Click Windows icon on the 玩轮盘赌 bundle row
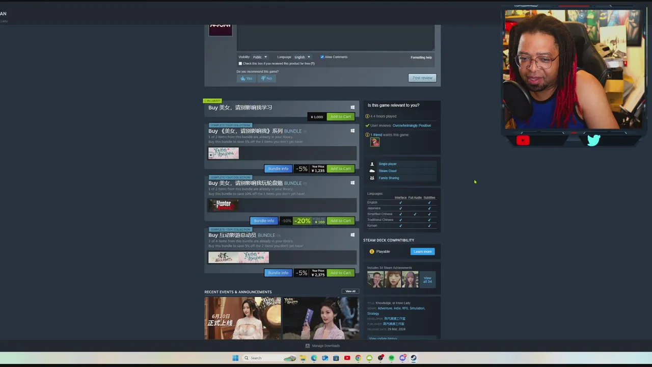 (x=352, y=182)
